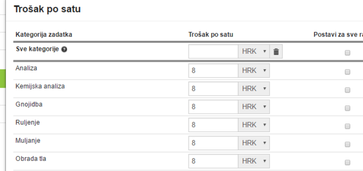This screenshot has width=363, height=171.
Task: Tick the Obrada tla checkbox
Action: 347,162
